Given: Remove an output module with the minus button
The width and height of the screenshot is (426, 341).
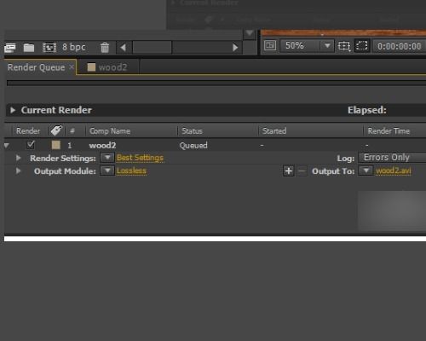Looking at the screenshot, I should [x=302, y=171].
